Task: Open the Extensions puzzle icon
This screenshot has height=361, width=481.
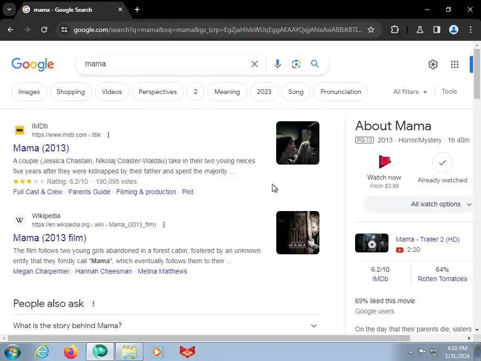Action: pyautogui.click(x=395, y=30)
